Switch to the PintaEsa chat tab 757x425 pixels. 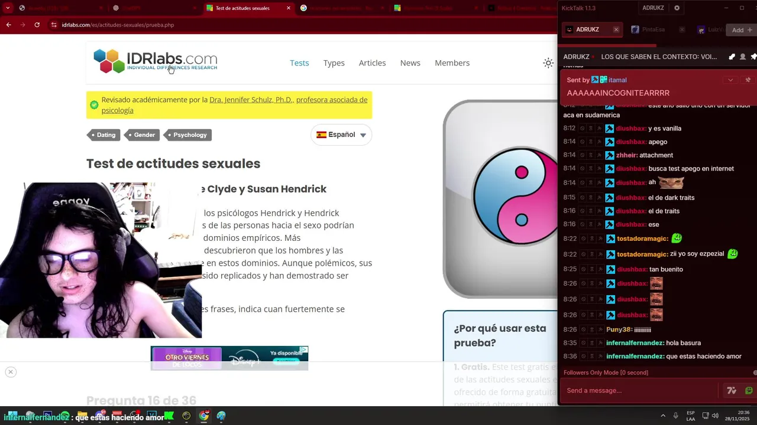pos(652,30)
